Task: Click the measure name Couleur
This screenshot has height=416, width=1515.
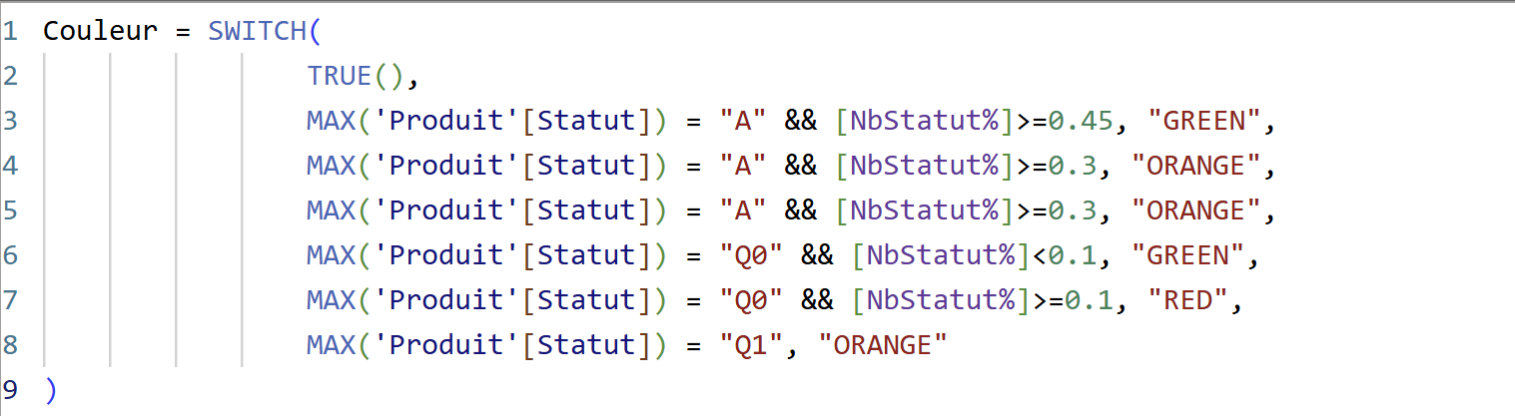Action: [100, 30]
